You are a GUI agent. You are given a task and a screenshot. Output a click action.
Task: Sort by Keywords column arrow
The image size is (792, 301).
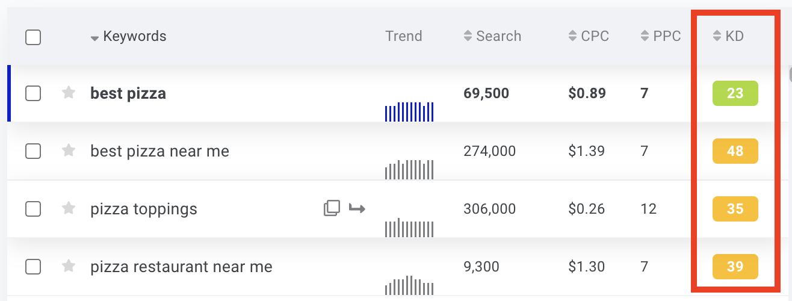tap(94, 39)
